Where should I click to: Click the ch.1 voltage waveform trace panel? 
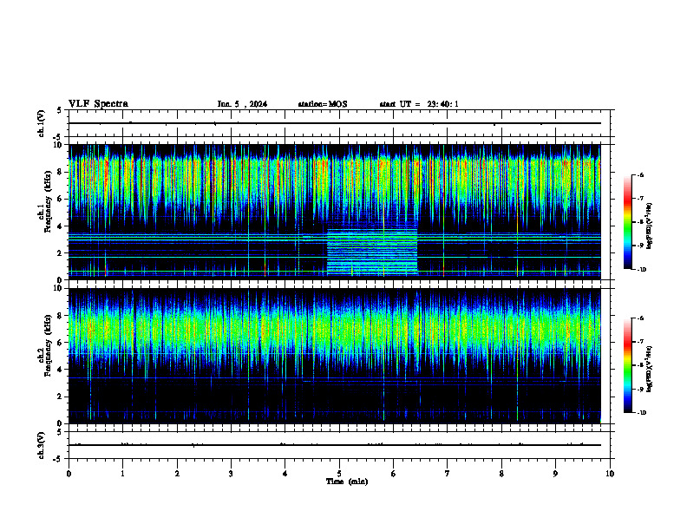[339, 123]
